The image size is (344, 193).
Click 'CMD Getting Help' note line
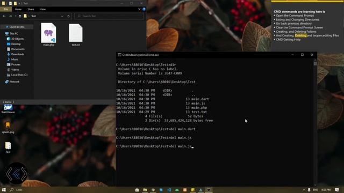288,40
